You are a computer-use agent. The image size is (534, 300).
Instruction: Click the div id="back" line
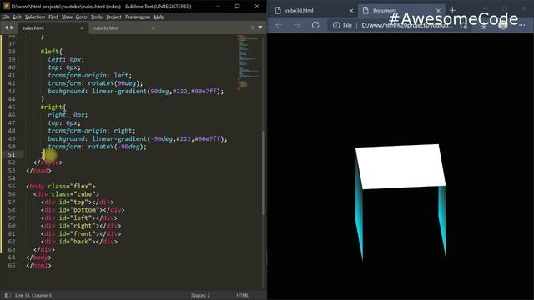[x=79, y=242]
